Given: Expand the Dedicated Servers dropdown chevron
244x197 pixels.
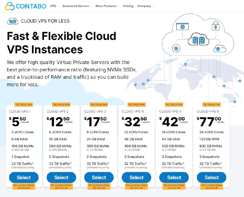Looking at the screenshot, I should pyautogui.click(x=91, y=6).
